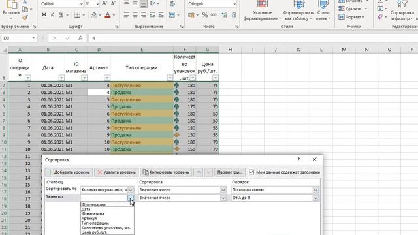Click the Copy icon in clipboard group

(x=25, y=9)
